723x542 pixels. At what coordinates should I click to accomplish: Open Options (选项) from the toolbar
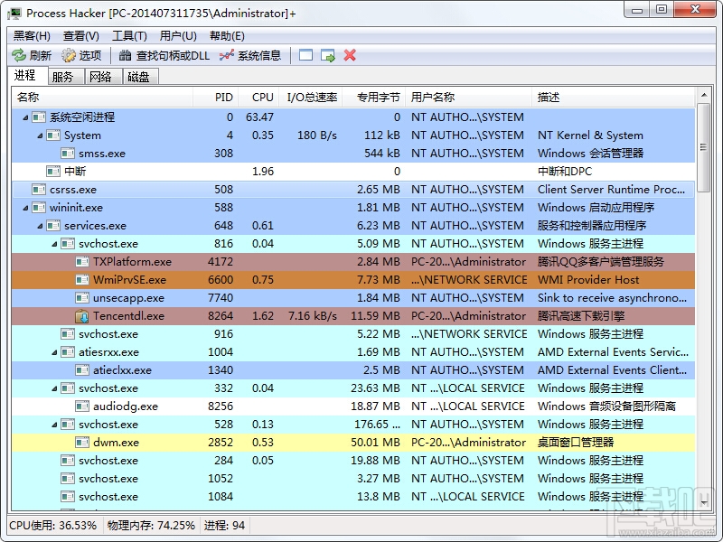tap(81, 56)
